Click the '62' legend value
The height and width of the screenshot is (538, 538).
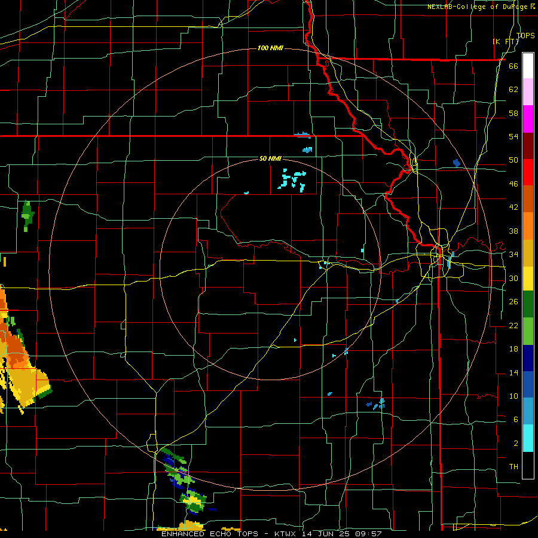click(513, 89)
